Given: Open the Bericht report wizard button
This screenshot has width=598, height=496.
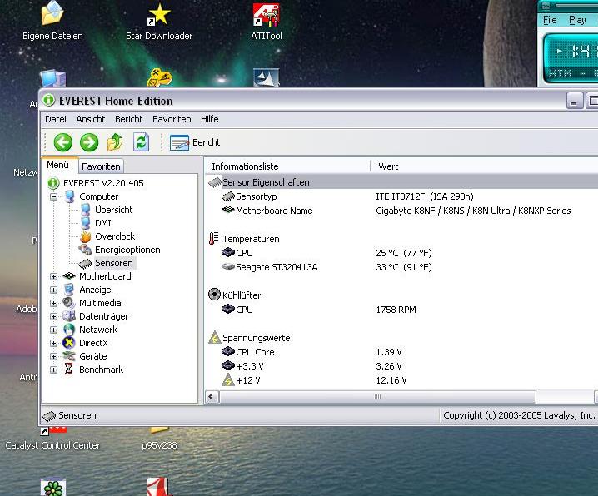Looking at the screenshot, I should click(195, 142).
